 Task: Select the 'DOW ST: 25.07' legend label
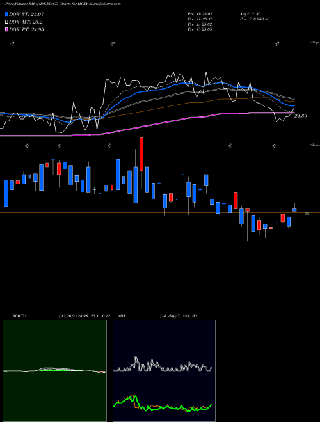coord(26,14)
